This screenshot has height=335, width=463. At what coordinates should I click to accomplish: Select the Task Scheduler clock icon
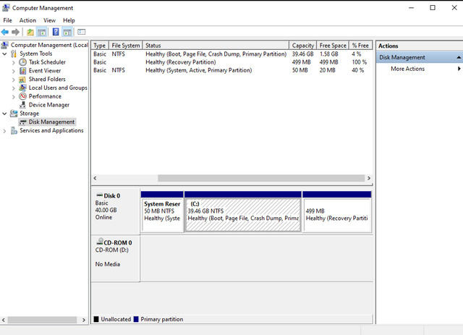[22, 62]
